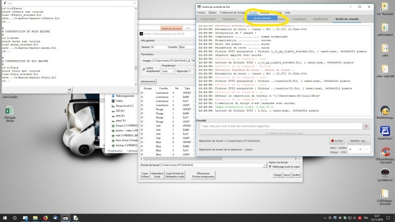Open the notification center icon
Screen dimensions: 395x222
point(388,218)
